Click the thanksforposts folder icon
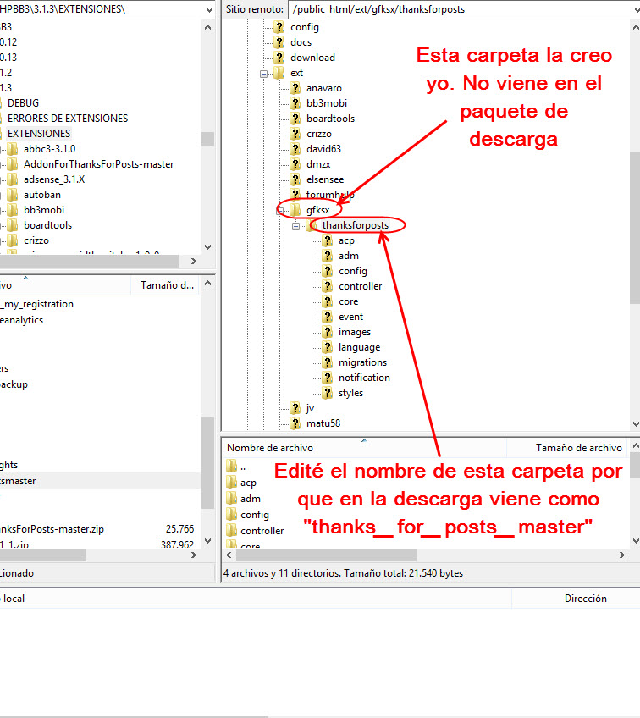 pos(312,225)
